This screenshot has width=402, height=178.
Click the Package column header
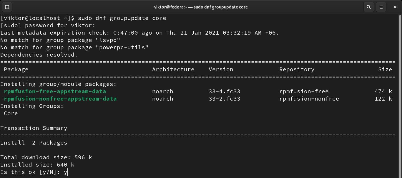pyautogui.click(x=16, y=69)
